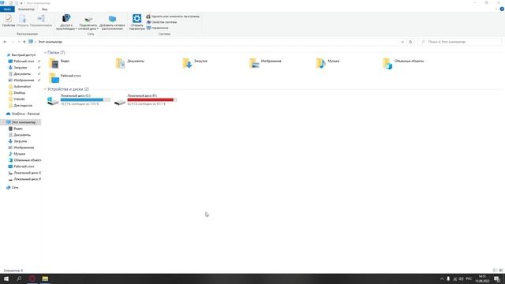Screen dimensions: 505x284
Task: Click the Up one level arrow
Action: coord(24,42)
